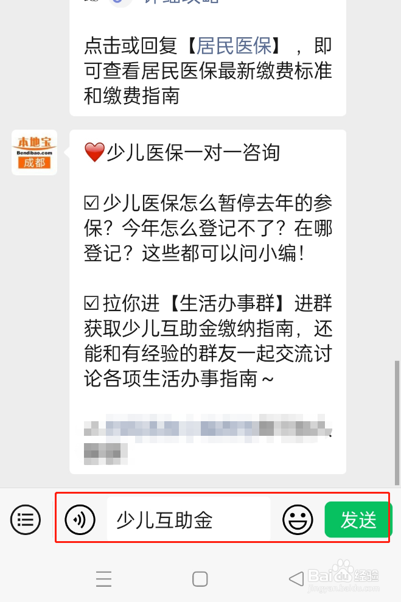Click the chat scrollbar on the right
401x602 pixels.
pyautogui.click(x=397, y=422)
